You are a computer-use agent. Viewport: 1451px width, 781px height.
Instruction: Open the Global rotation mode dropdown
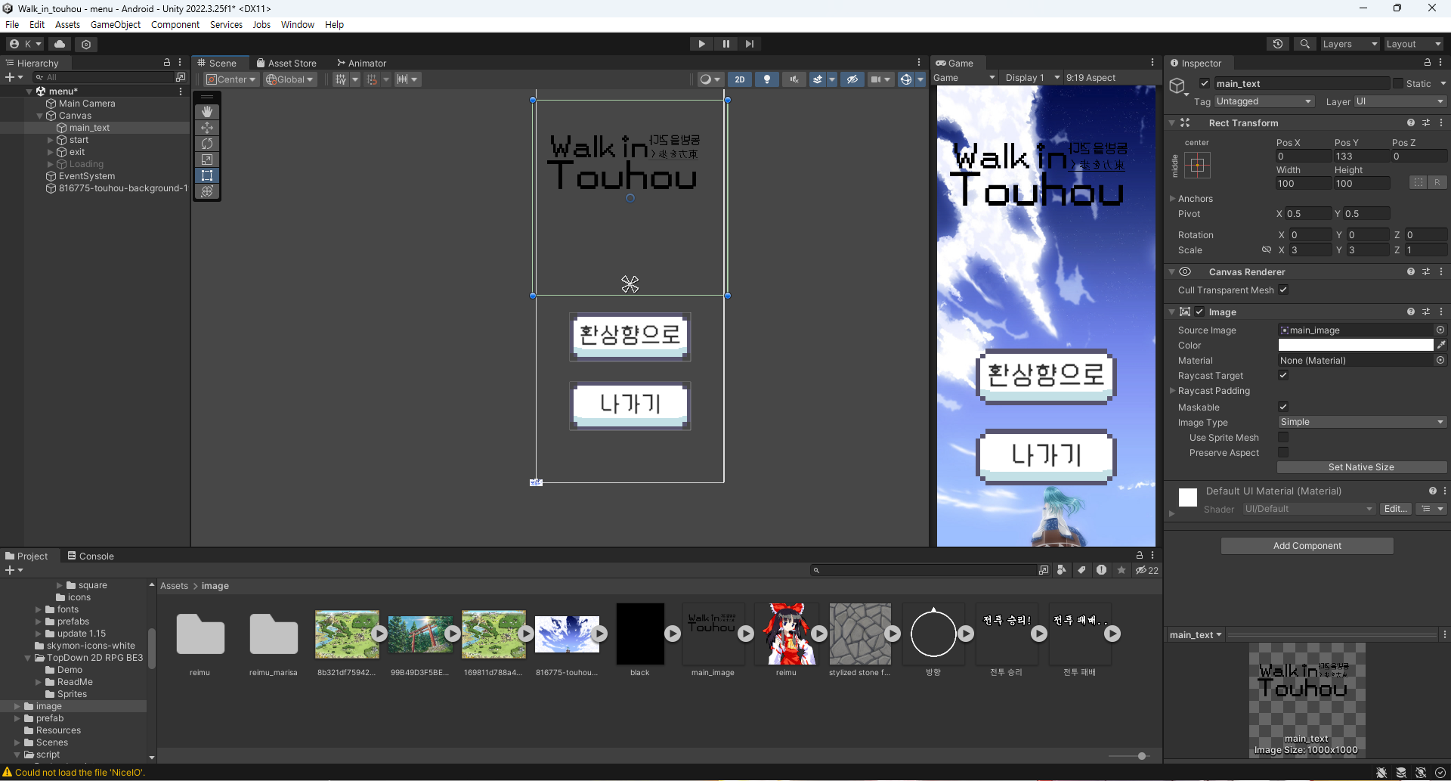point(289,79)
